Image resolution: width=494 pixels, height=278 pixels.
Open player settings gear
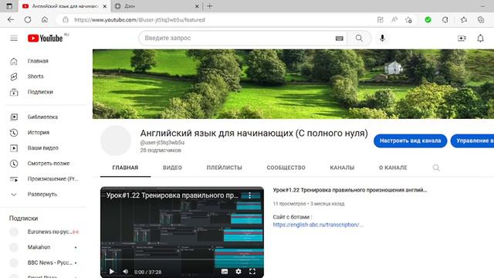click(x=239, y=271)
